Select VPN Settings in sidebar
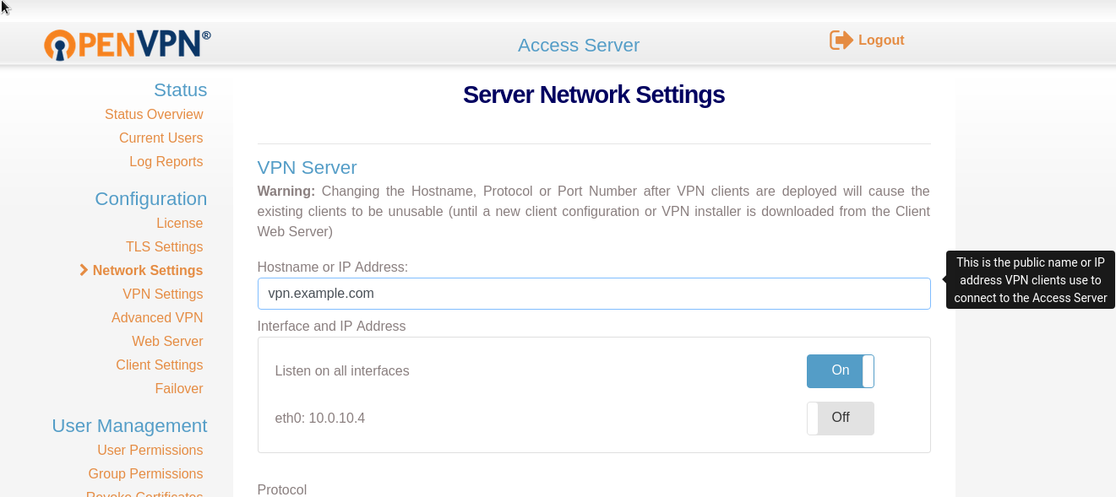 (x=162, y=294)
